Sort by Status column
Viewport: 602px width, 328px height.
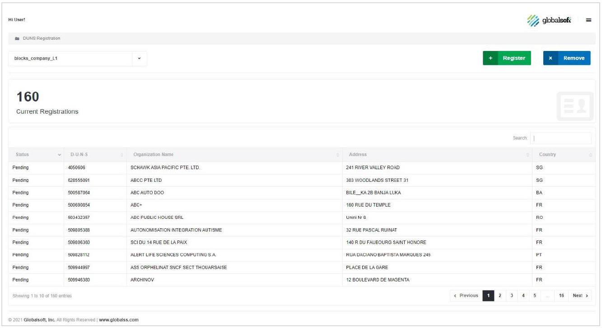point(36,155)
